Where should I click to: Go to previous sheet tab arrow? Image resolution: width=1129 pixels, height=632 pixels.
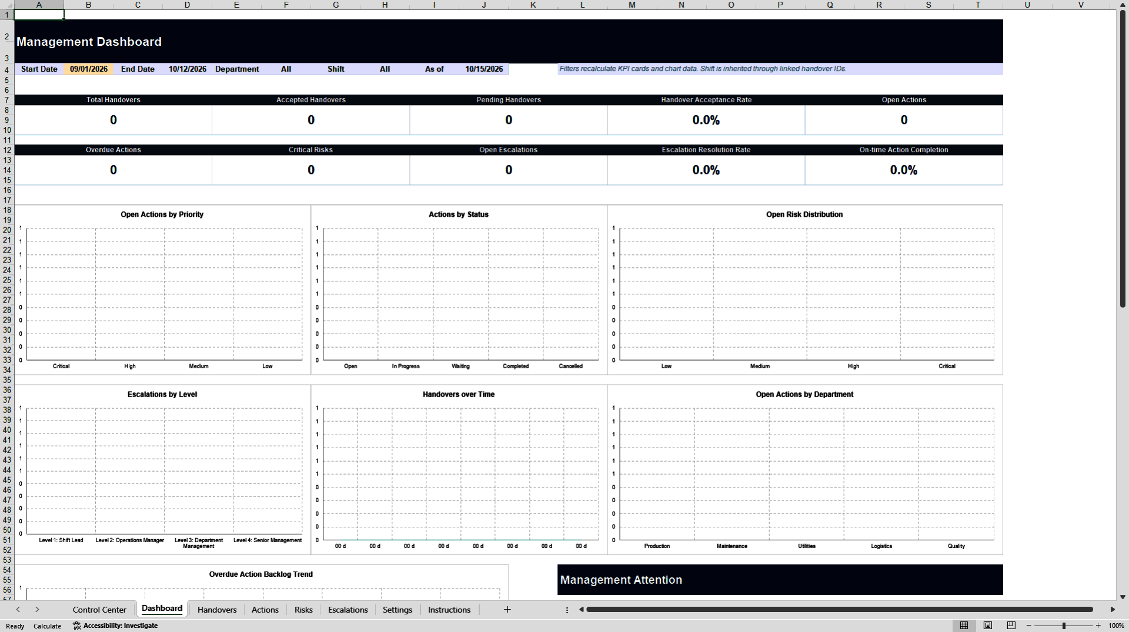pyautogui.click(x=18, y=610)
